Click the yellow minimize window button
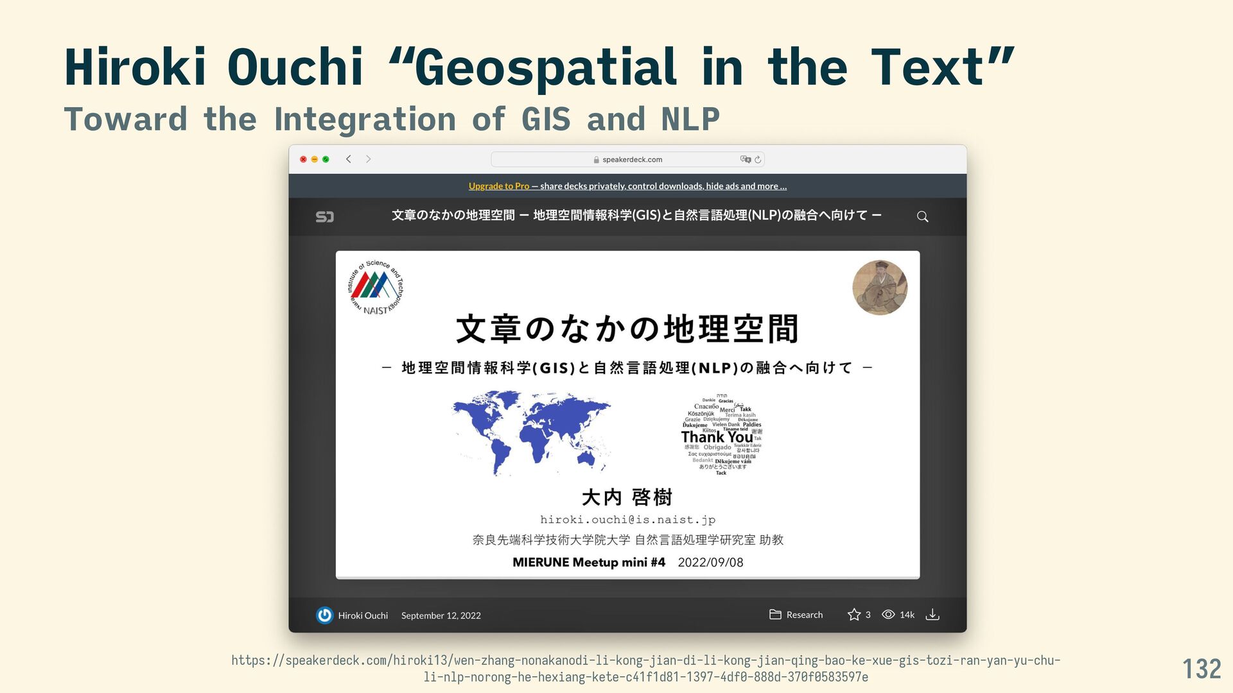1233x693 pixels. click(315, 159)
